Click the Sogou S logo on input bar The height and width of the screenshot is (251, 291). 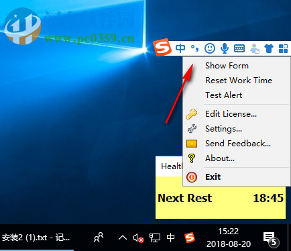tap(163, 47)
